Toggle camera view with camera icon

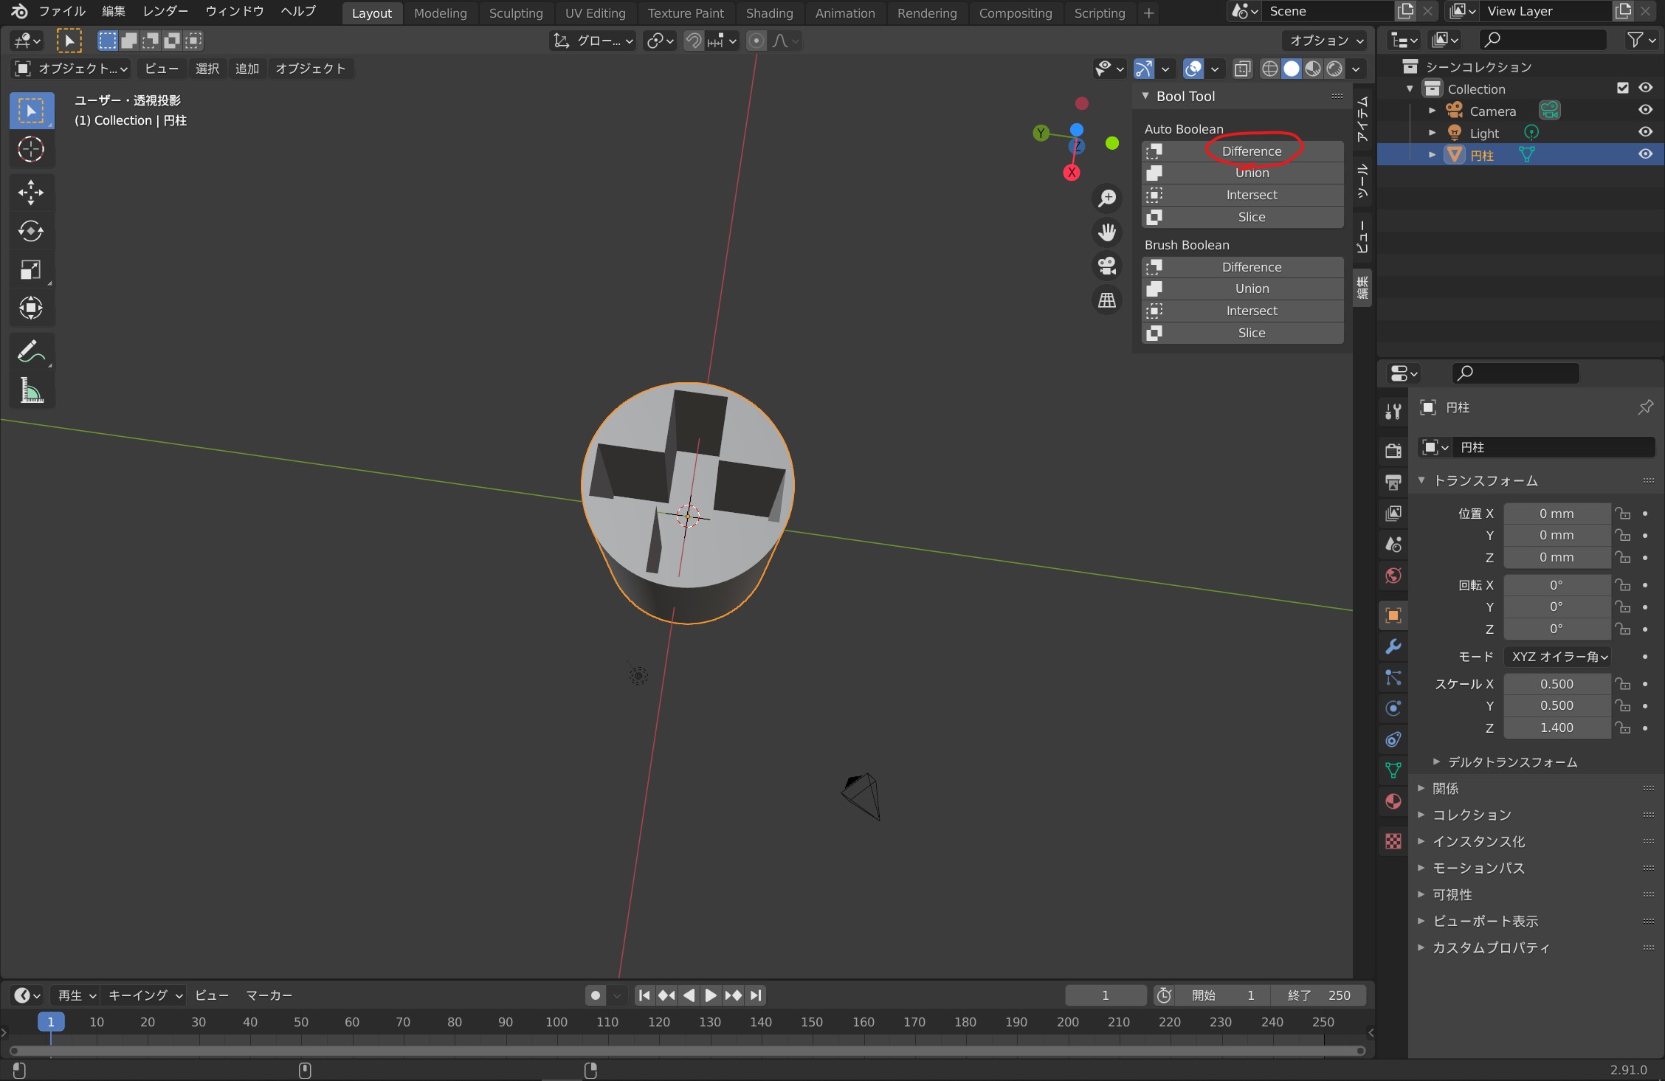point(1107,266)
